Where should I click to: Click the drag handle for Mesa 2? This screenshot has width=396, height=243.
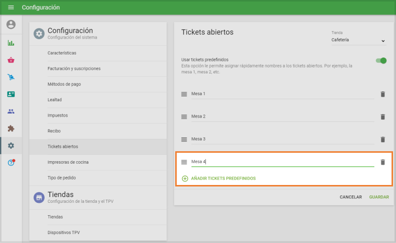184,117
